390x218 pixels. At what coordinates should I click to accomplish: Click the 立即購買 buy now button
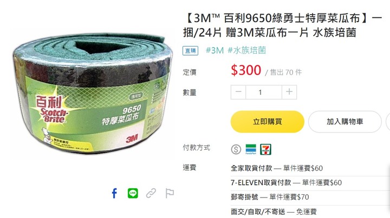tap(268, 122)
